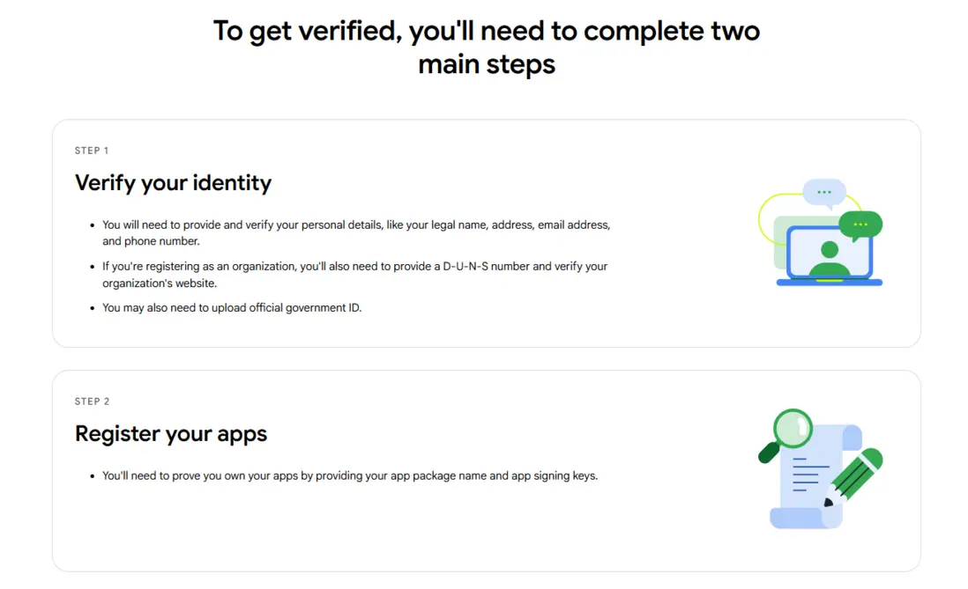968x589 pixels.
Task: Click the official government ID bullet
Action: (x=232, y=308)
